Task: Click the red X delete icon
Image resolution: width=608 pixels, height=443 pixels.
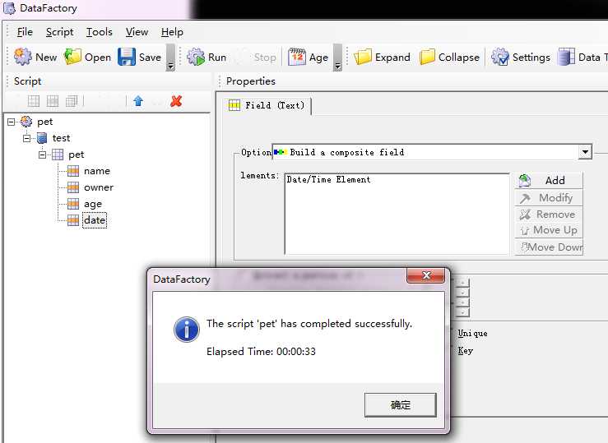Action: pos(176,101)
